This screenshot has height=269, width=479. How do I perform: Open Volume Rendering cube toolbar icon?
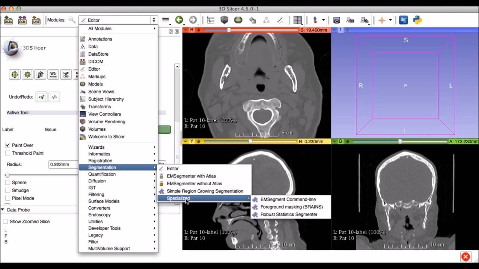tap(224, 20)
